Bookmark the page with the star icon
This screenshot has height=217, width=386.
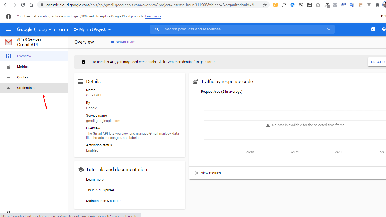point(265,5)
